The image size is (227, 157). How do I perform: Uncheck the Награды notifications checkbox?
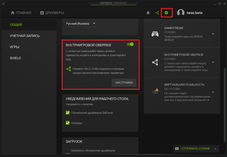(x=68, y=123)
